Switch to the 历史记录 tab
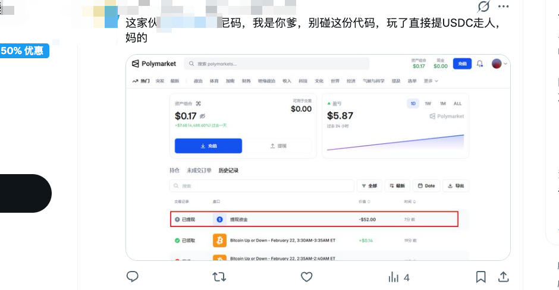Image resolution: width=559 pixels, height=290 pixels. click(228, 171)
